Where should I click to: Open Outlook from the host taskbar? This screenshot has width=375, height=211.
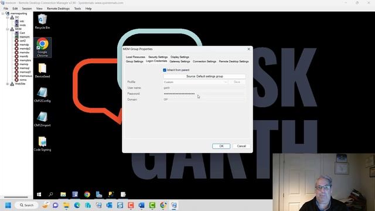[110, 205]
